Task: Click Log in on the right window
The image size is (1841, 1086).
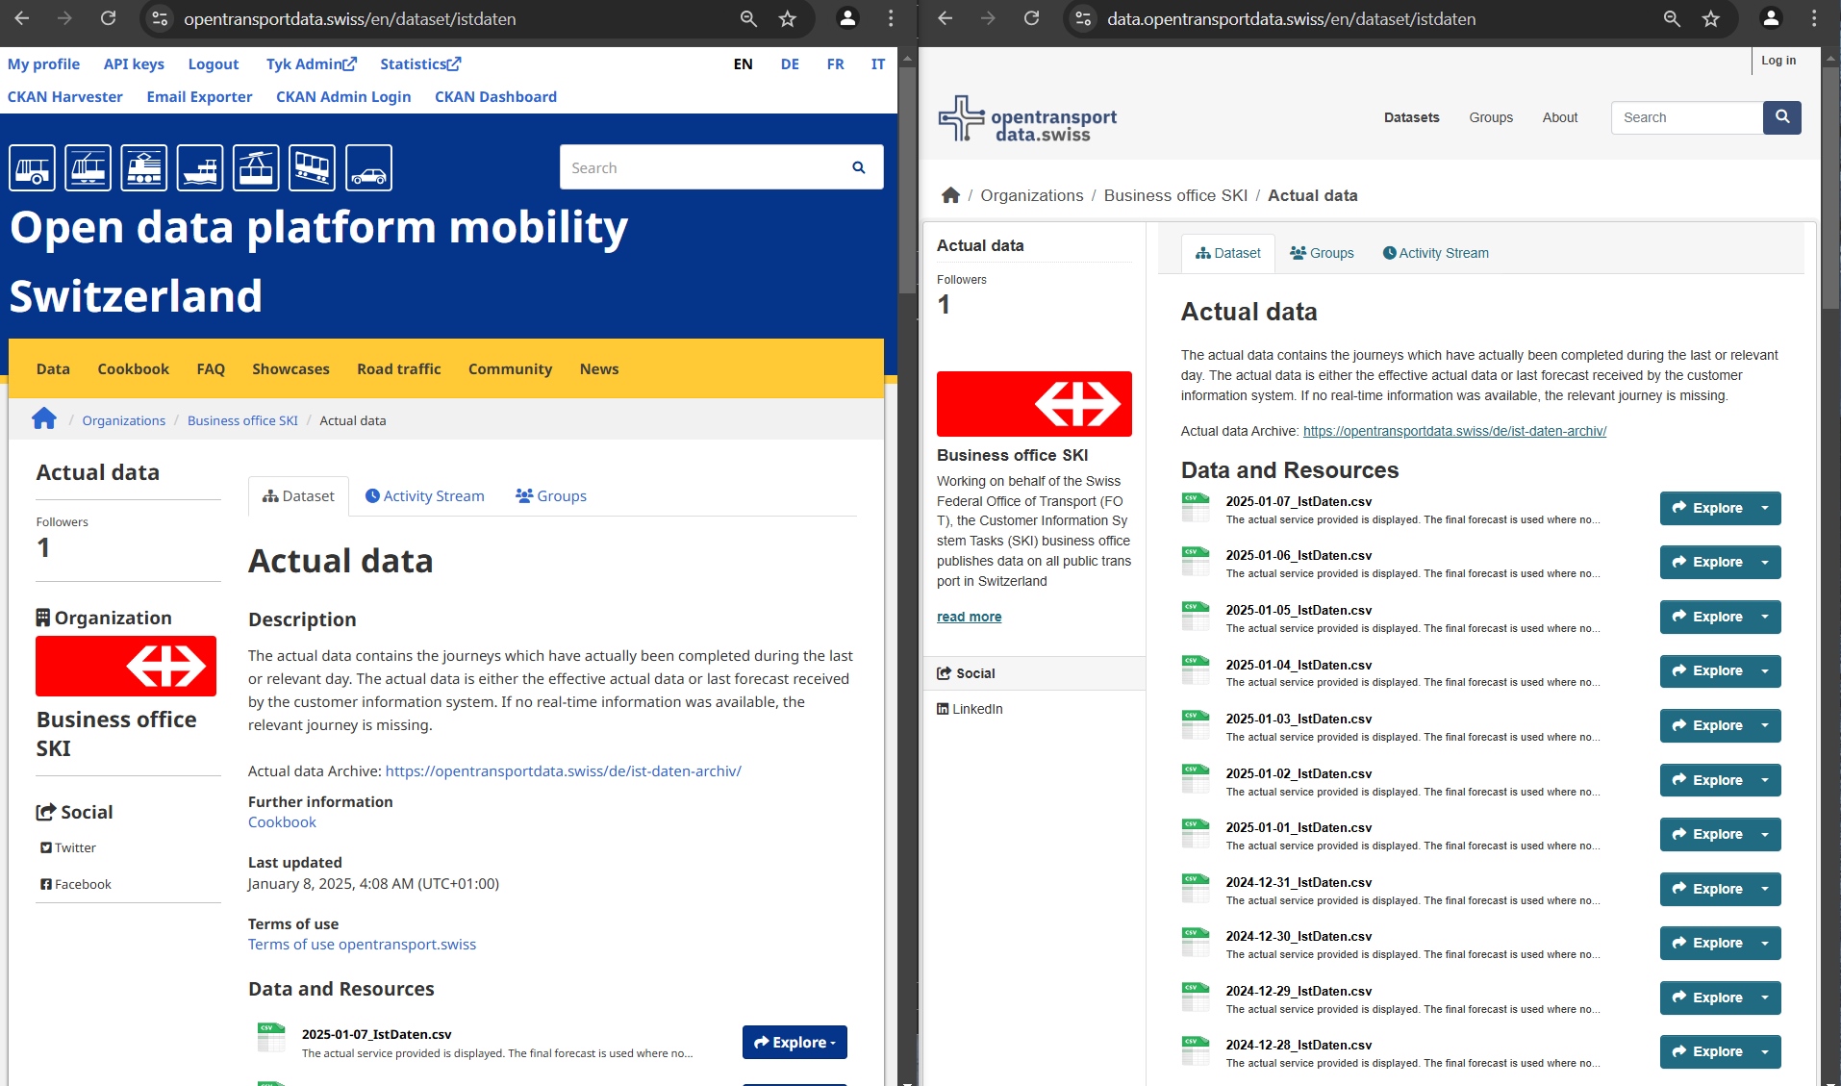Action: (1778, 60)
